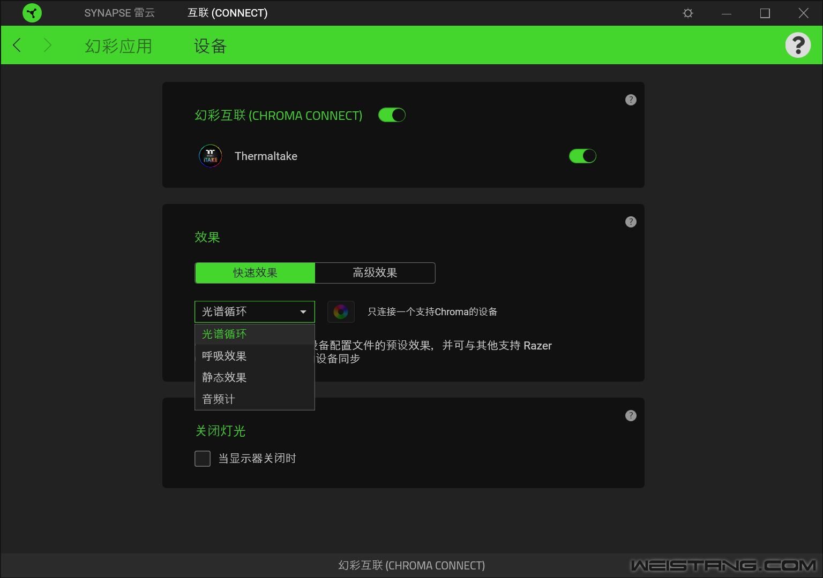Open the large help question mark
The image size is (823, 578).
[x=798, y=45]
